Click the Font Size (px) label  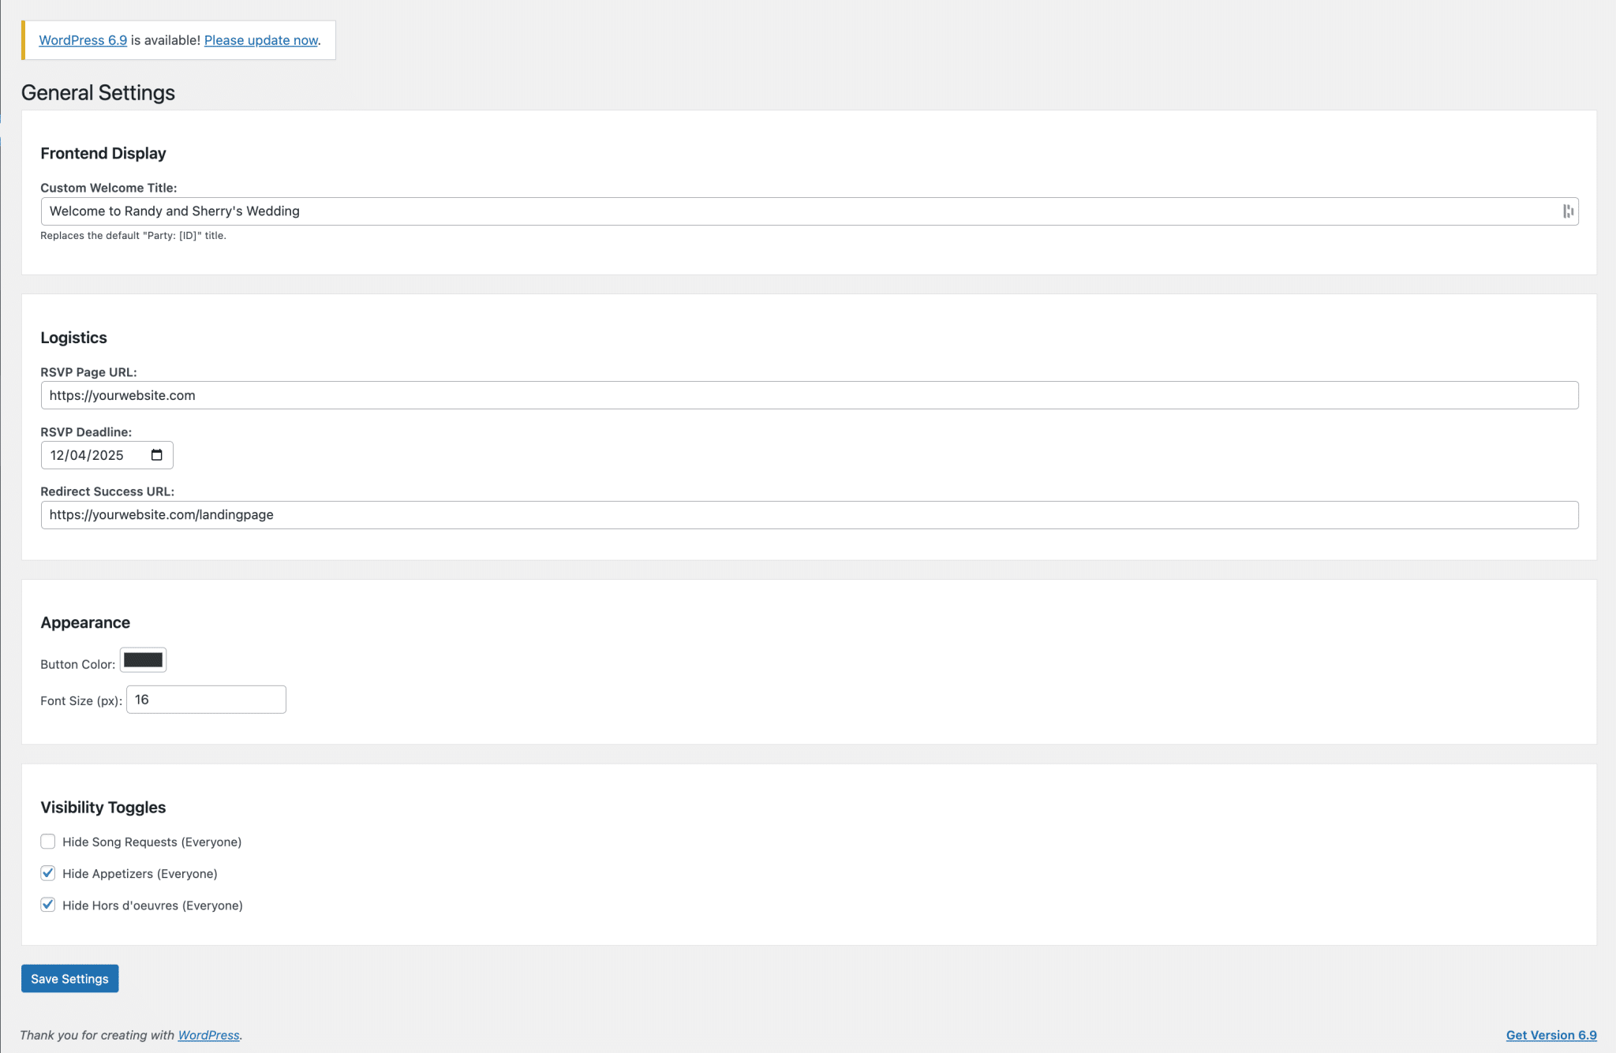(80, 700)
